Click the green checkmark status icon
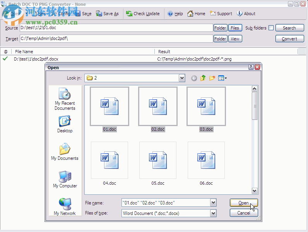Image resolution: width=308 pixels, height=232 pixels. pos(5,59)
